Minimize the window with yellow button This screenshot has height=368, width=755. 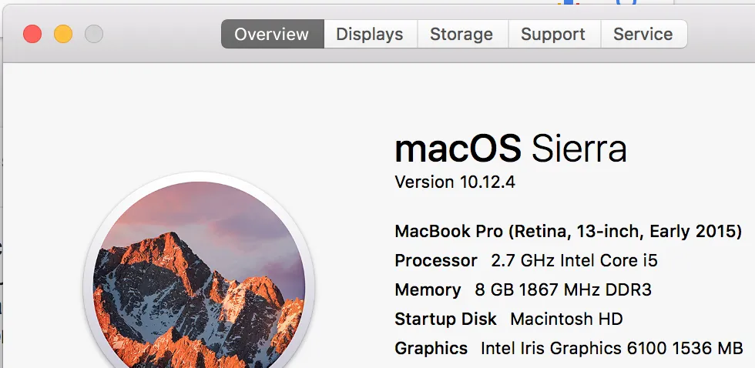[62, 34]
